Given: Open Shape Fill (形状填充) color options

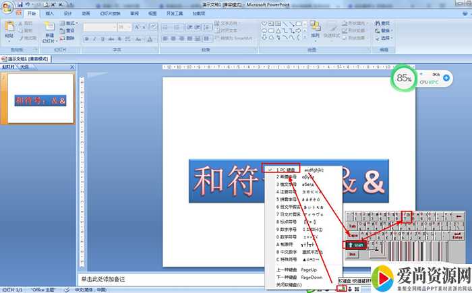Looking at the screenshot, I should pyautogui.click(x=355, y=23).
